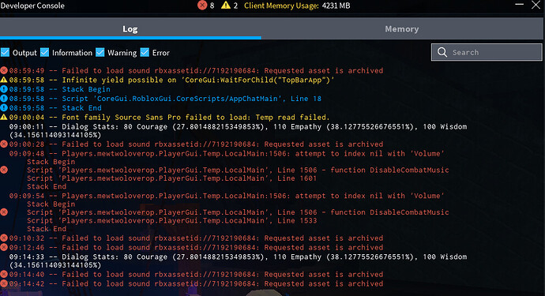
Task: Uncheck the Output filter checkbox
Action: (6, 52)
